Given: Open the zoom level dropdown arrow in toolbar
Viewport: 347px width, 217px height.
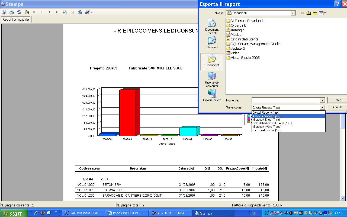Looking at the screenshot, I should coord(92,12).
